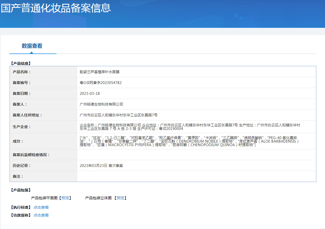Click the 成分 ingredients list cell

[x=196, y=141]
